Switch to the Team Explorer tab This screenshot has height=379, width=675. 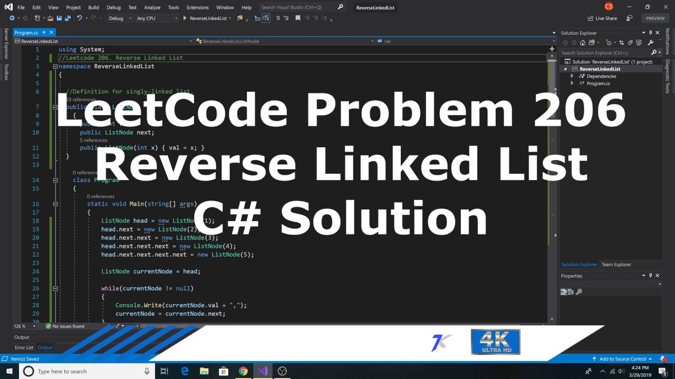[616, 265]
